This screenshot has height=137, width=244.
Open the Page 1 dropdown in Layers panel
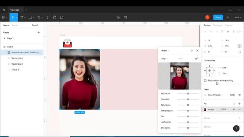coord(36,25)
